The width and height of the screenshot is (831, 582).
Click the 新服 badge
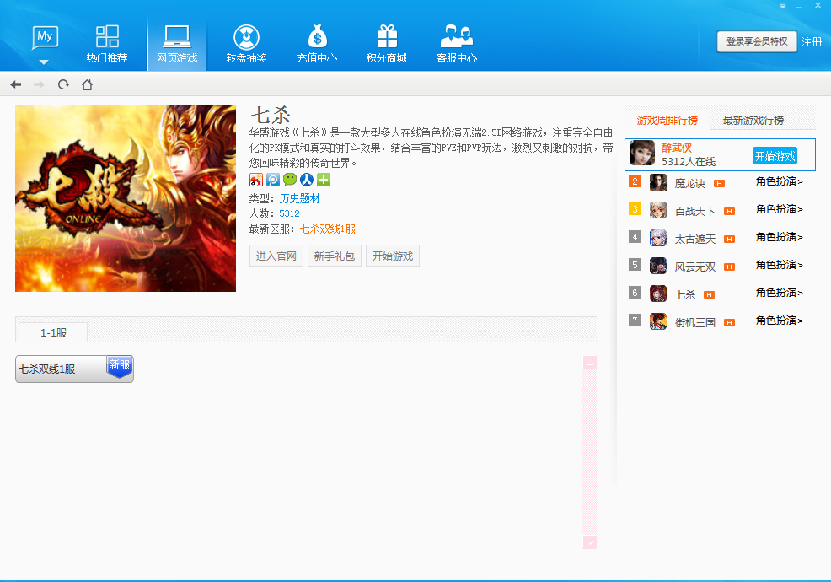[x=119, y=366]
